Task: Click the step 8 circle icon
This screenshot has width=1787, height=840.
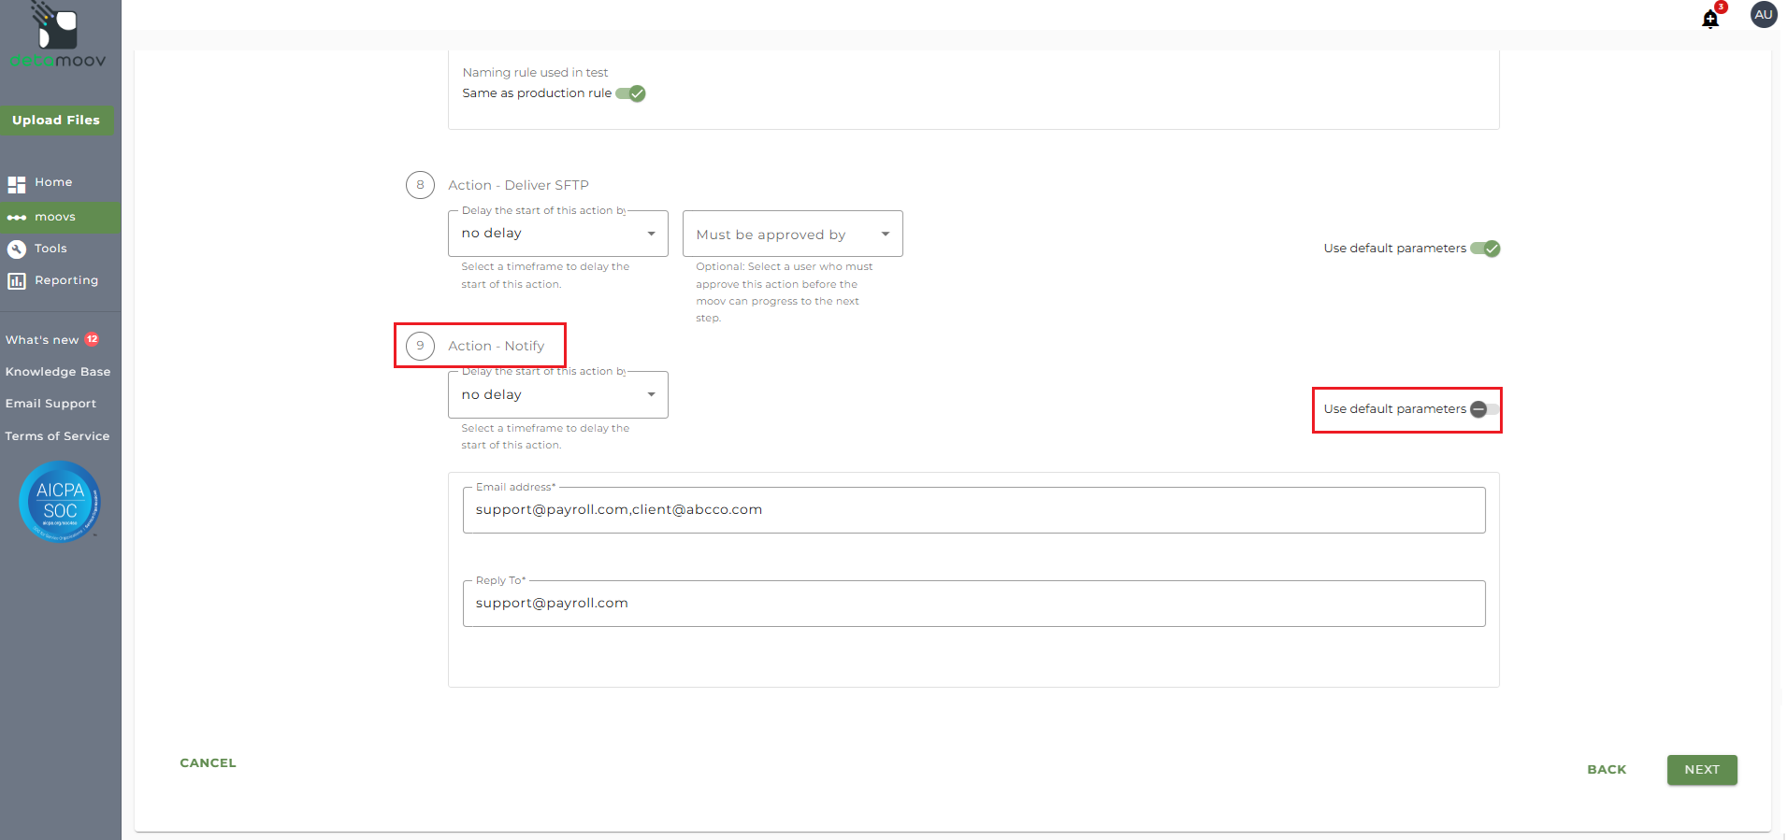Action: coord(420,185)
